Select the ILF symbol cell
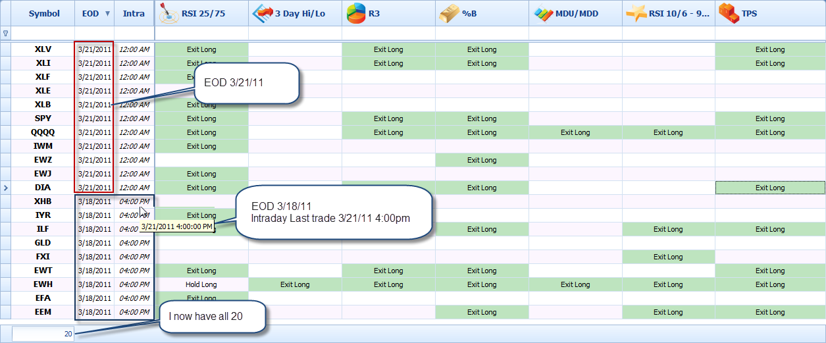 [x=43, y=229]
